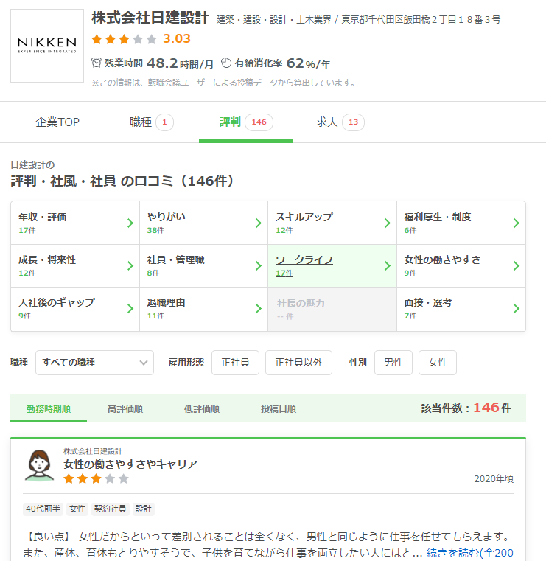Click the 株式会社日建設計 company heading
This screenshot has width=546, height=561.
click(x=150, y=18)
